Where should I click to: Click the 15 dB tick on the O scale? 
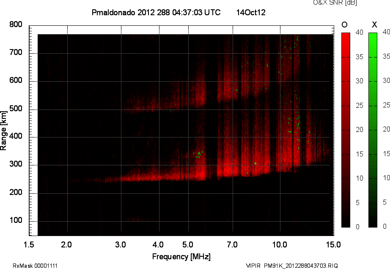point(360,154)
